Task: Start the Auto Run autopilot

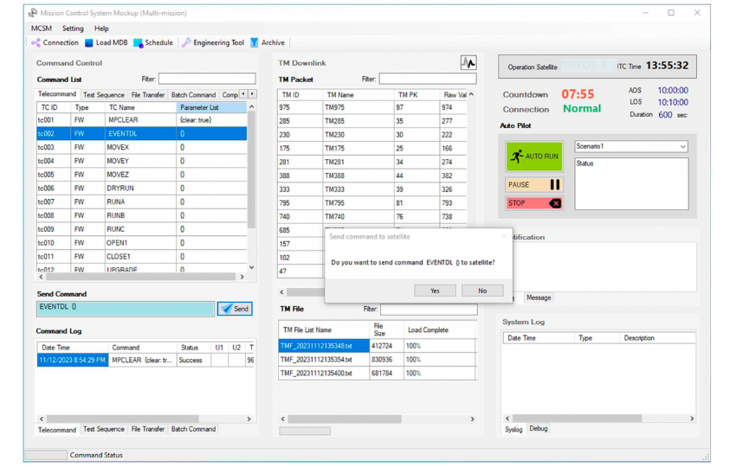Action: tap(534, 157)
